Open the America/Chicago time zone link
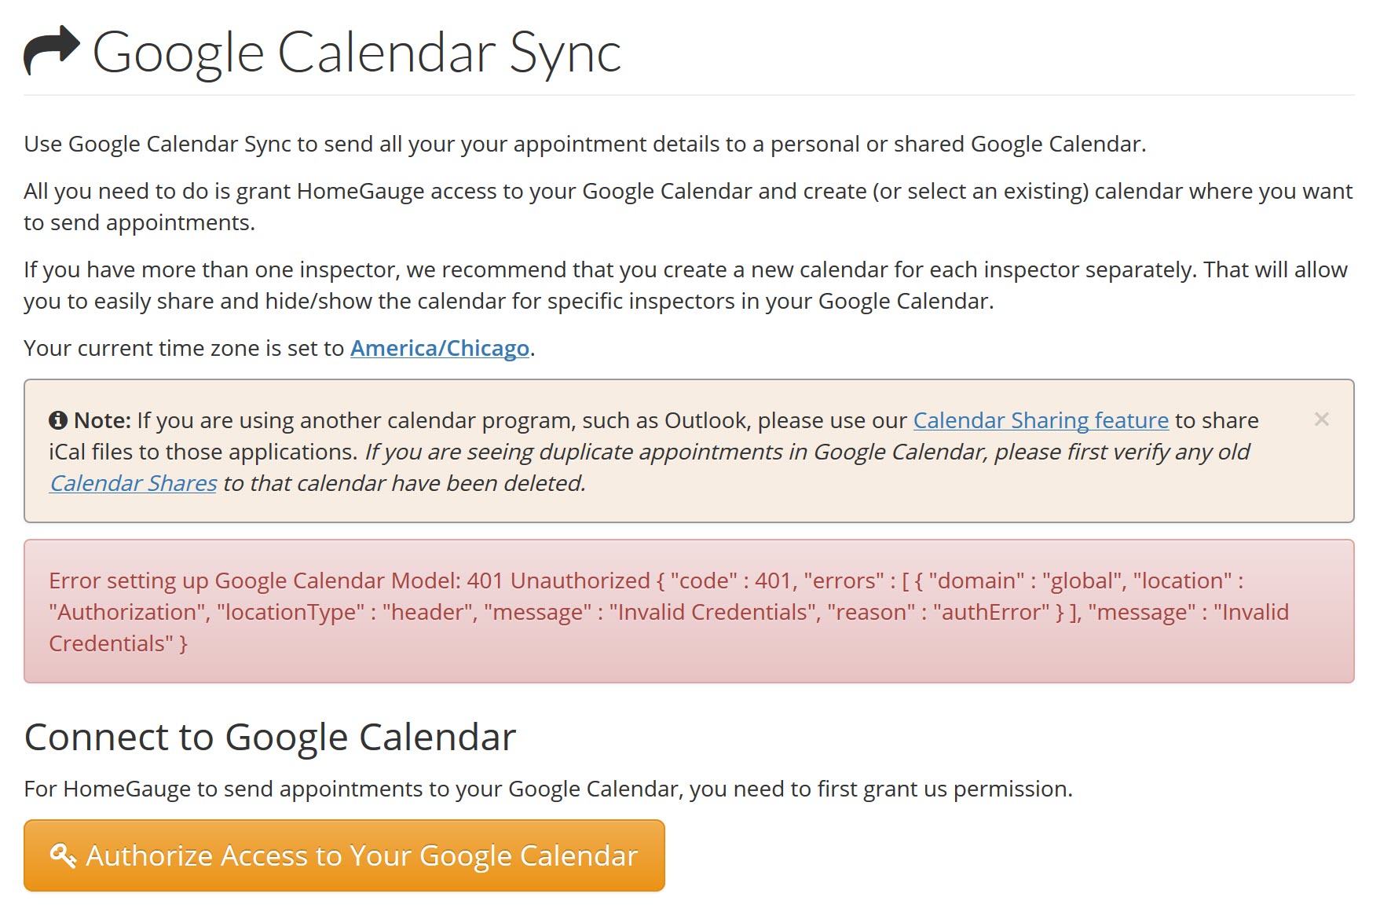Image resolution: width=1380 pixels, height=912 pixels. coord(439,348)
